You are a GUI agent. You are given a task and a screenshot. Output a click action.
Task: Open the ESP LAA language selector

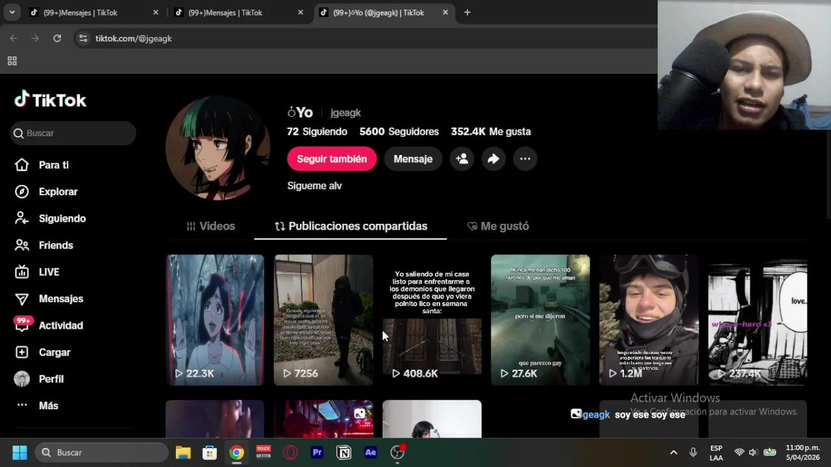point(716,453)
